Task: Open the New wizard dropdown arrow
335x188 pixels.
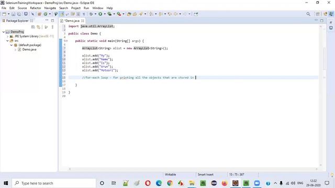Action: [8, 14]
